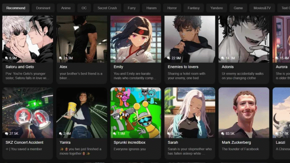Select the Movies&TV tab

click(x=262, y=8)
